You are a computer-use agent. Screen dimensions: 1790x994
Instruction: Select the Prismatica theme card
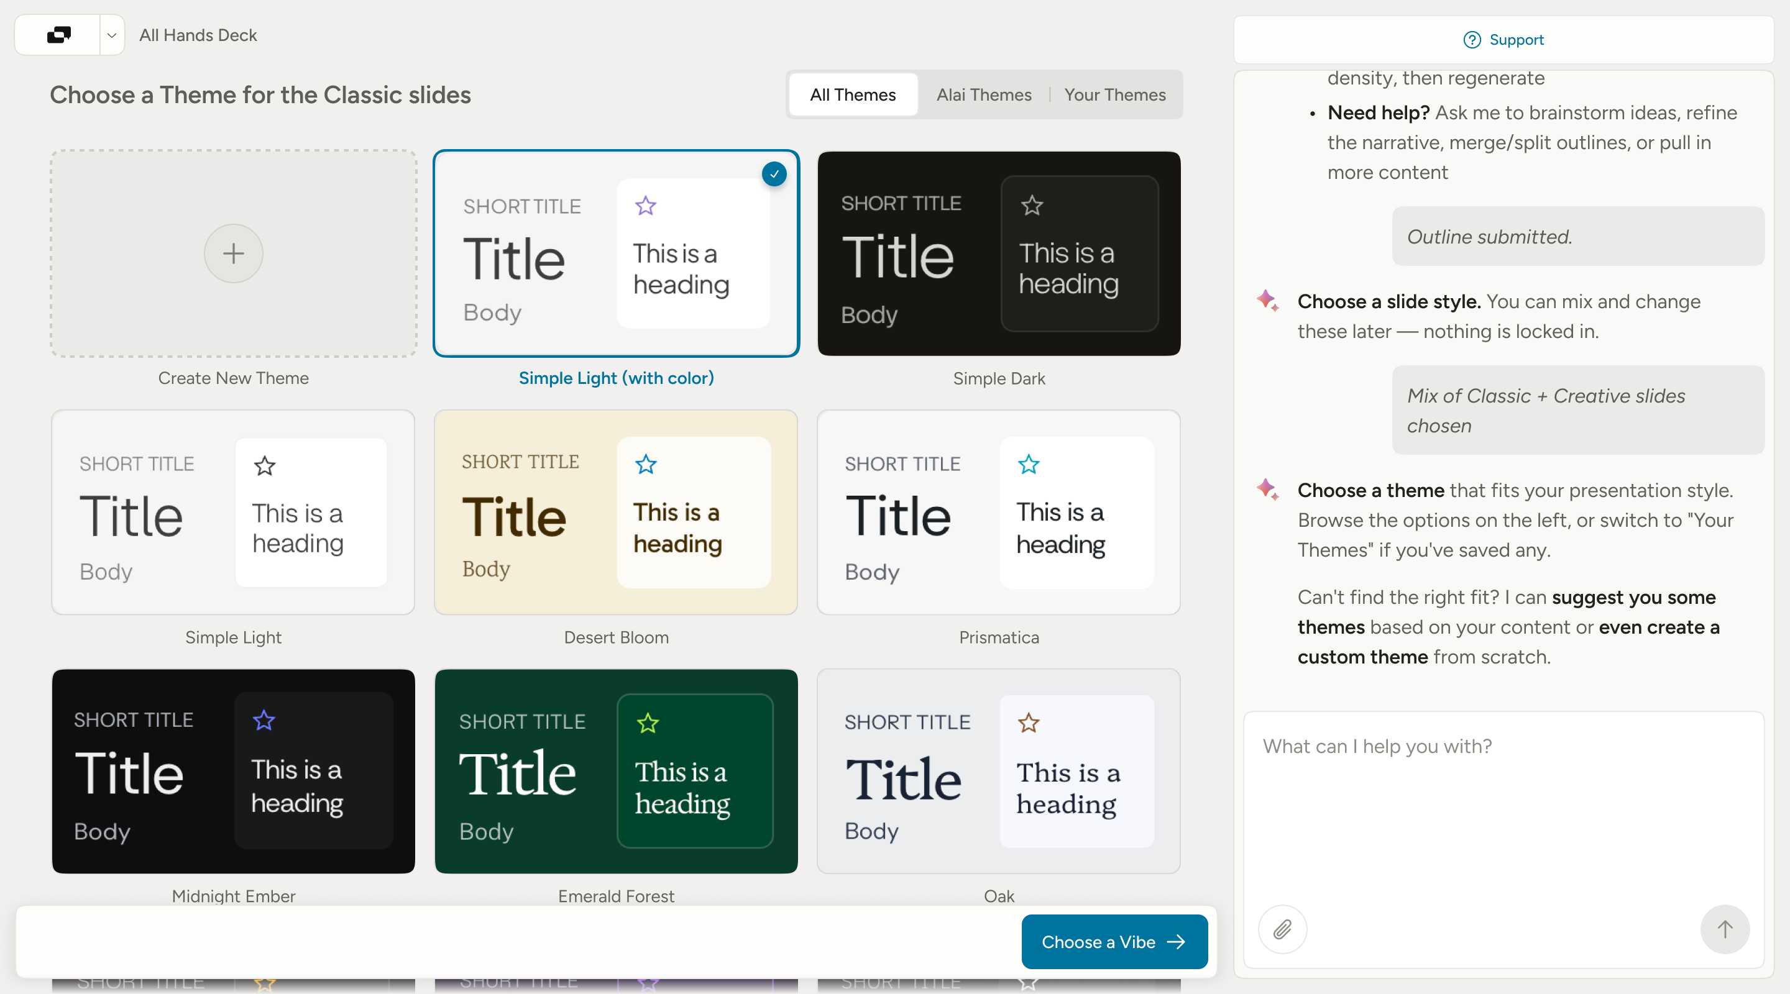(x=999, y=513)
